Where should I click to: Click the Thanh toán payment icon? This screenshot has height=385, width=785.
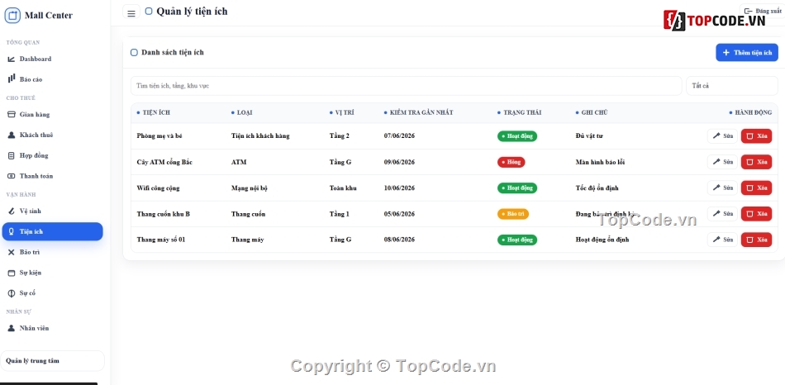click(x=11, y=176)
